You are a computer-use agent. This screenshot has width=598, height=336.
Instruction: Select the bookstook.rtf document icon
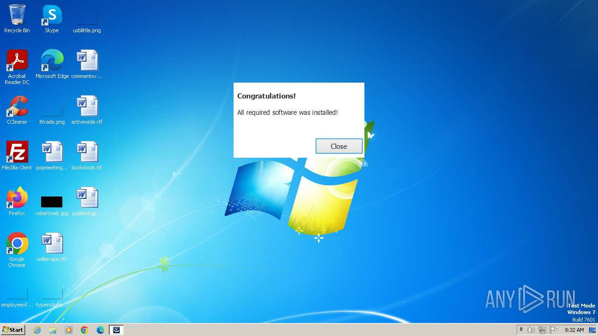pyautogui.click(x=87, y=156)
